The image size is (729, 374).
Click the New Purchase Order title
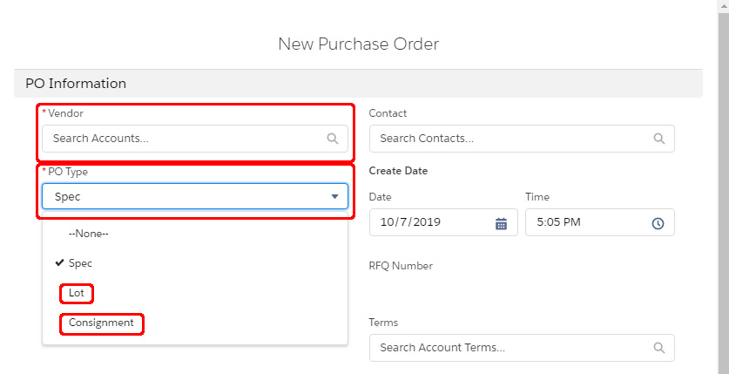point(358,44)
